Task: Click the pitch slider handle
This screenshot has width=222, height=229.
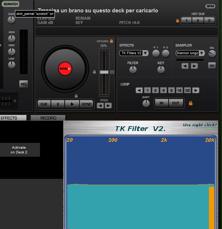Action: click(x=104, y=72)
